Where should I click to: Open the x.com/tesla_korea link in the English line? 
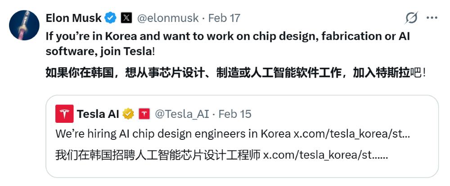(x=351, y=134)
